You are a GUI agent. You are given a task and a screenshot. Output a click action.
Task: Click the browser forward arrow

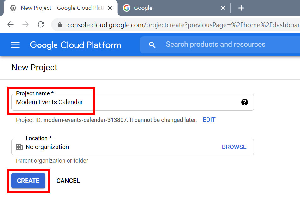[x=26, y=25]
